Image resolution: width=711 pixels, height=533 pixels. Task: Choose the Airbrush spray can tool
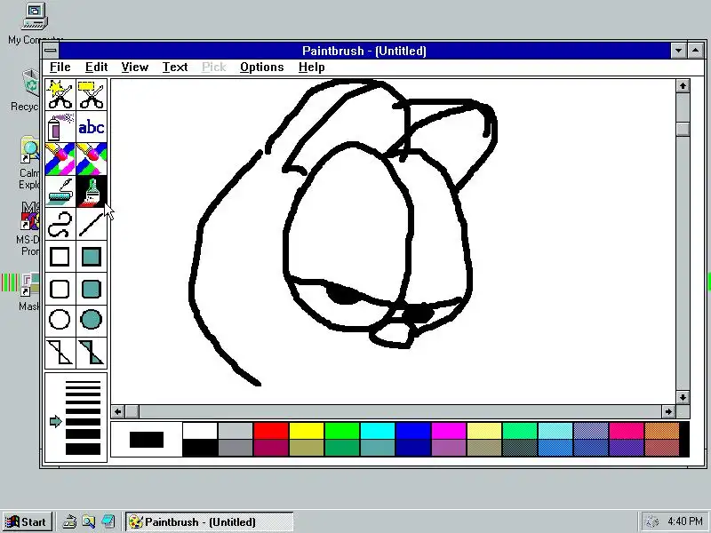click(60, 127)
